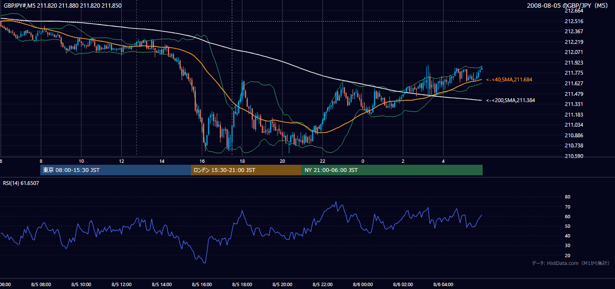Click RSI scale value 60
This screenshot has height=289, width=615.
pyautogui.click(x=567, y=216)
